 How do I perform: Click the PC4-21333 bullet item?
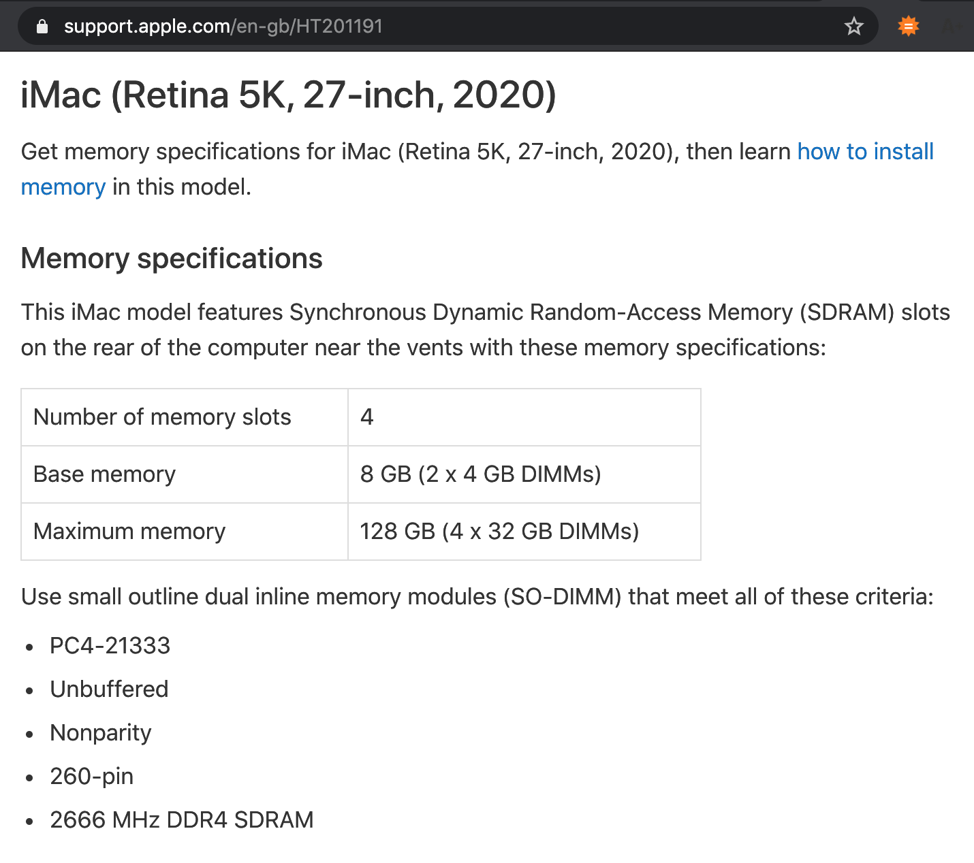(110, 646)
